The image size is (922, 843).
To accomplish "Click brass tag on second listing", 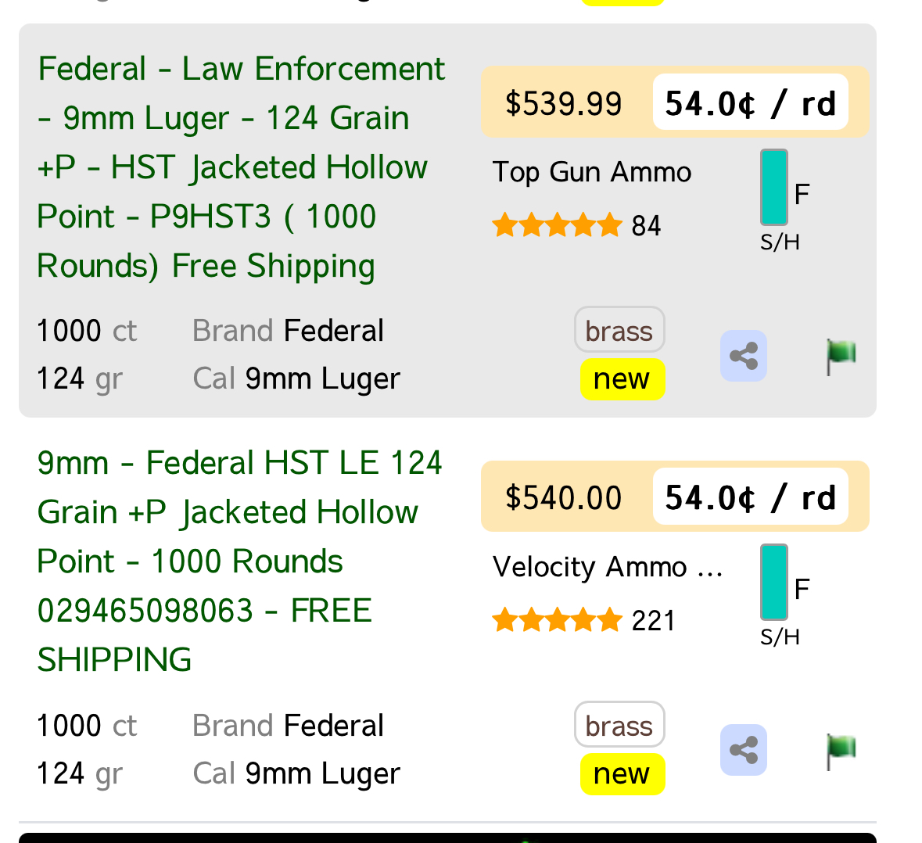I will tap(619, 725).
